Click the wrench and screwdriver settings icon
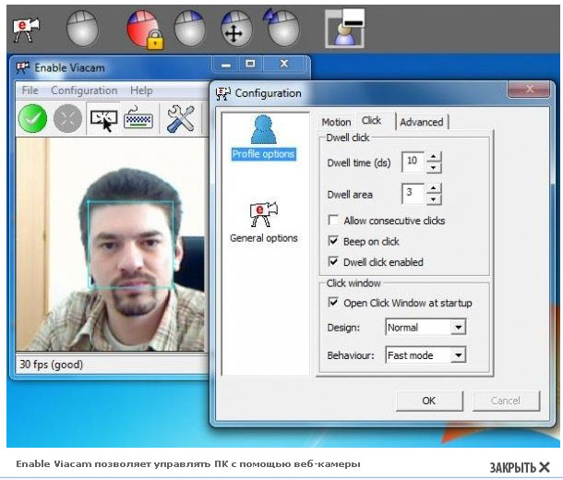 181,118
